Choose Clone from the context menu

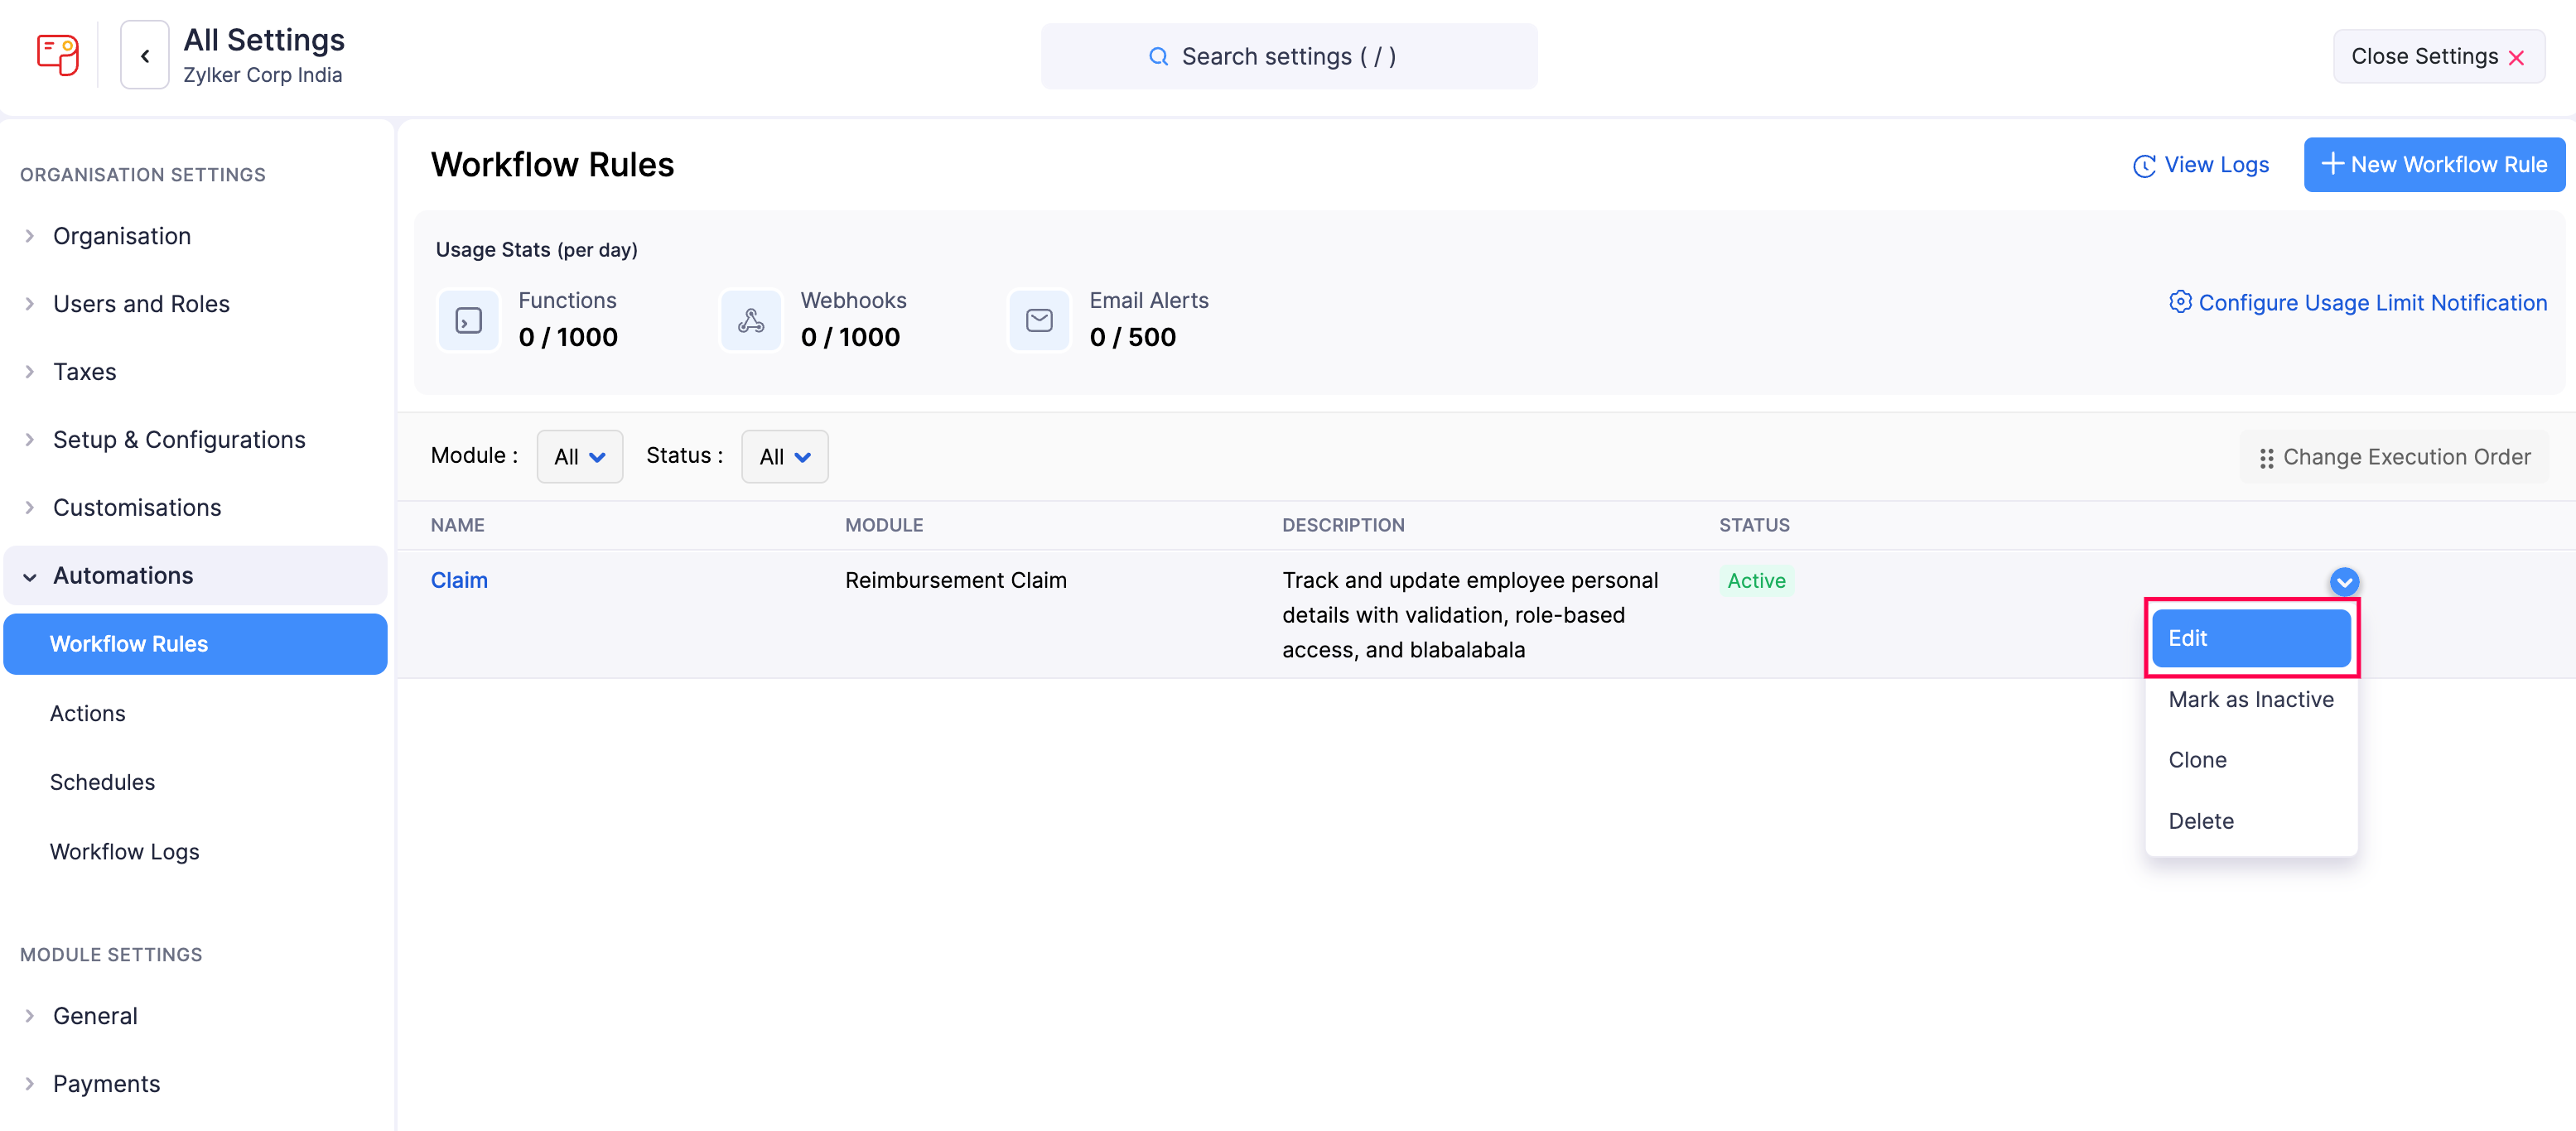pyautogui.click(x=2251, y=760)
